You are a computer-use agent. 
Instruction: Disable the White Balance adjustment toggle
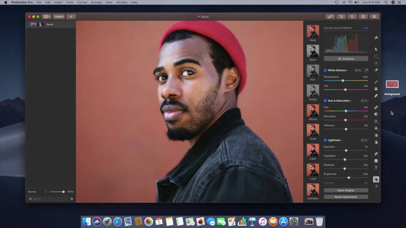click(325, 70)
